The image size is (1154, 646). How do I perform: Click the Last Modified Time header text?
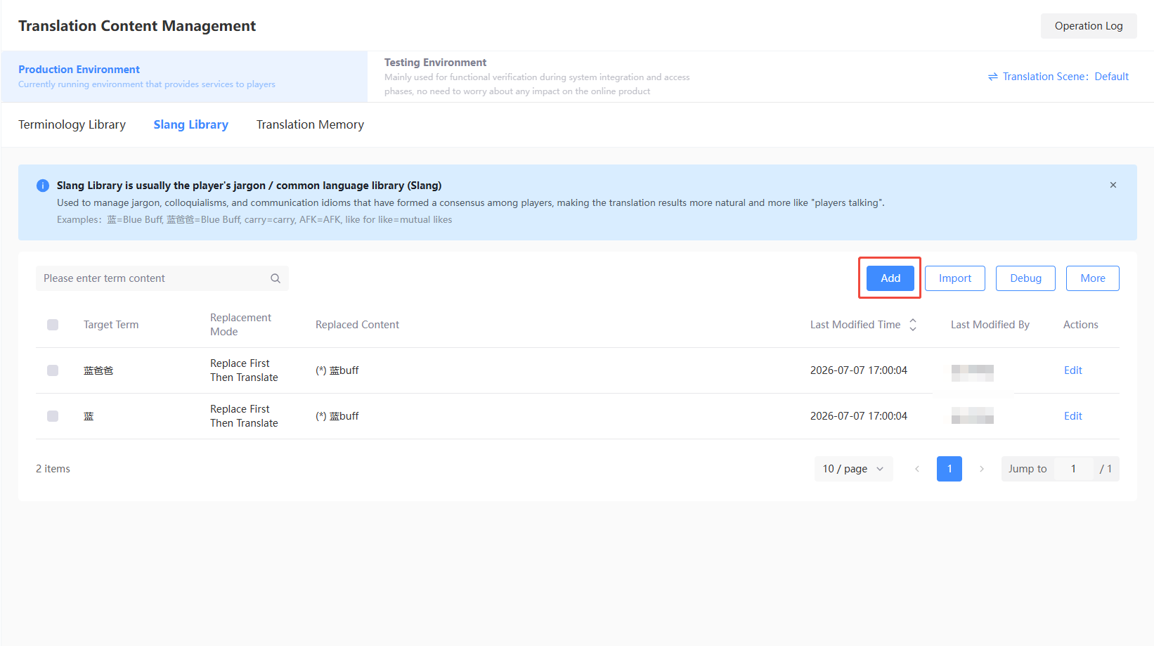click(855, 325)
